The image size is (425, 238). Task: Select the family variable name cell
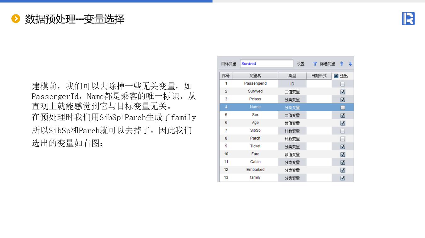tap(255, 178)
